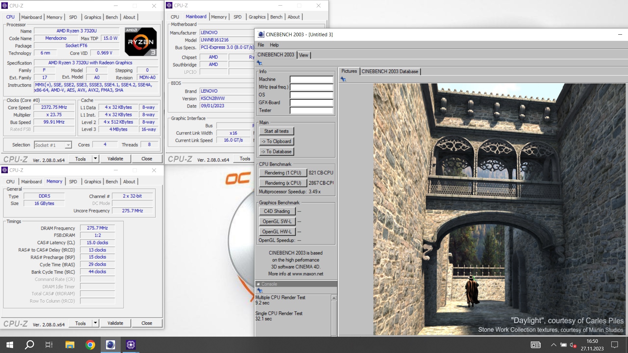Click the battery tray icon
Image resolution: width=628 pixels, height=353 pixels.
563,345
